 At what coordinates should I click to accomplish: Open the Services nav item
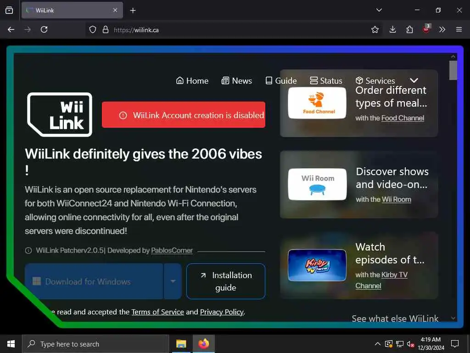(375, 81)
